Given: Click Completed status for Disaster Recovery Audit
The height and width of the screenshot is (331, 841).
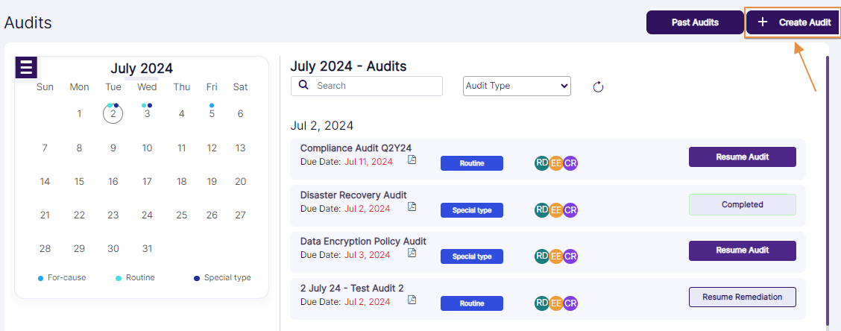Looking at the screenshot, I should (x=743, y=204).
